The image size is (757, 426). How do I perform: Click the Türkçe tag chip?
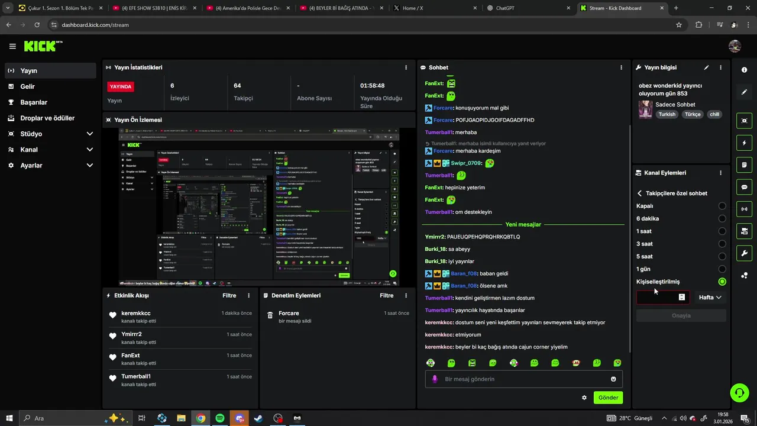[x=693, y=114]
